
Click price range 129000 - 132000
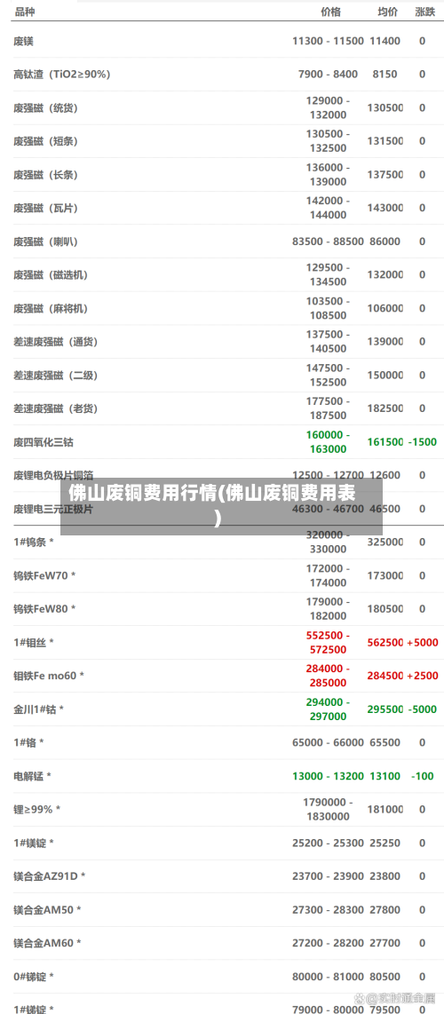[x=328, y=108]
